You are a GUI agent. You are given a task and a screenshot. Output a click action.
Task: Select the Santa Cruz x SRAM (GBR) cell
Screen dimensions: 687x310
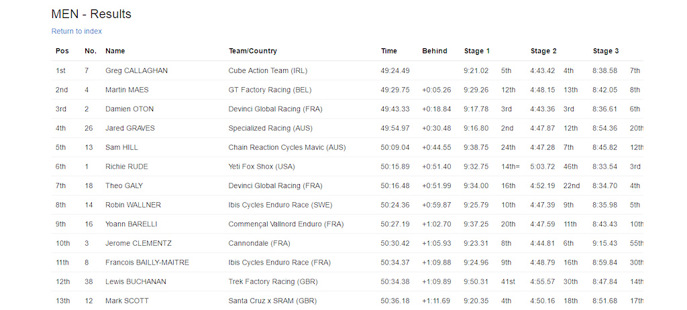[272, 301]
